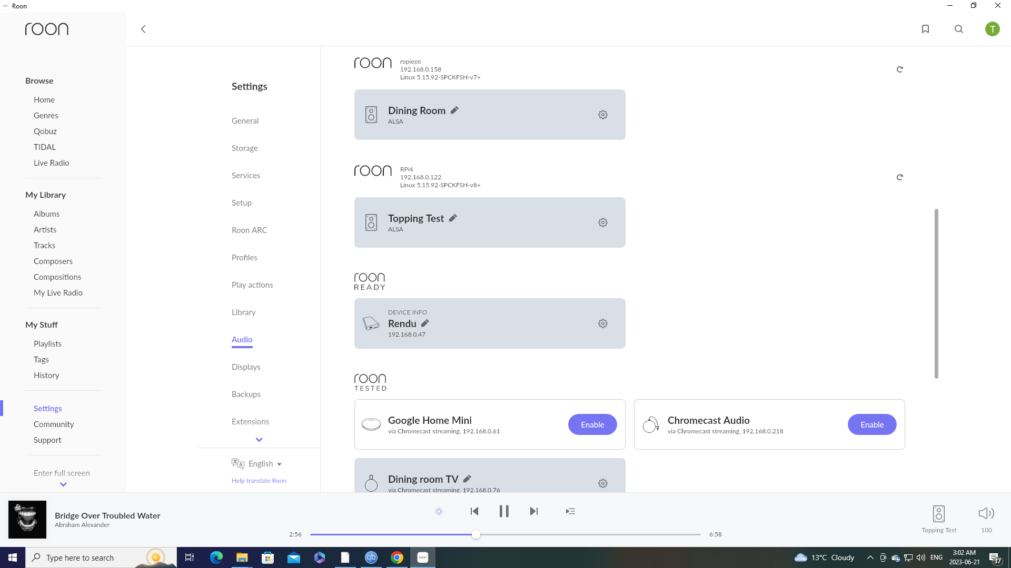Open Albums in My Library
The width and height of the screenshot is (1011, 568).
pyautogui.click(x=46, y=214)
